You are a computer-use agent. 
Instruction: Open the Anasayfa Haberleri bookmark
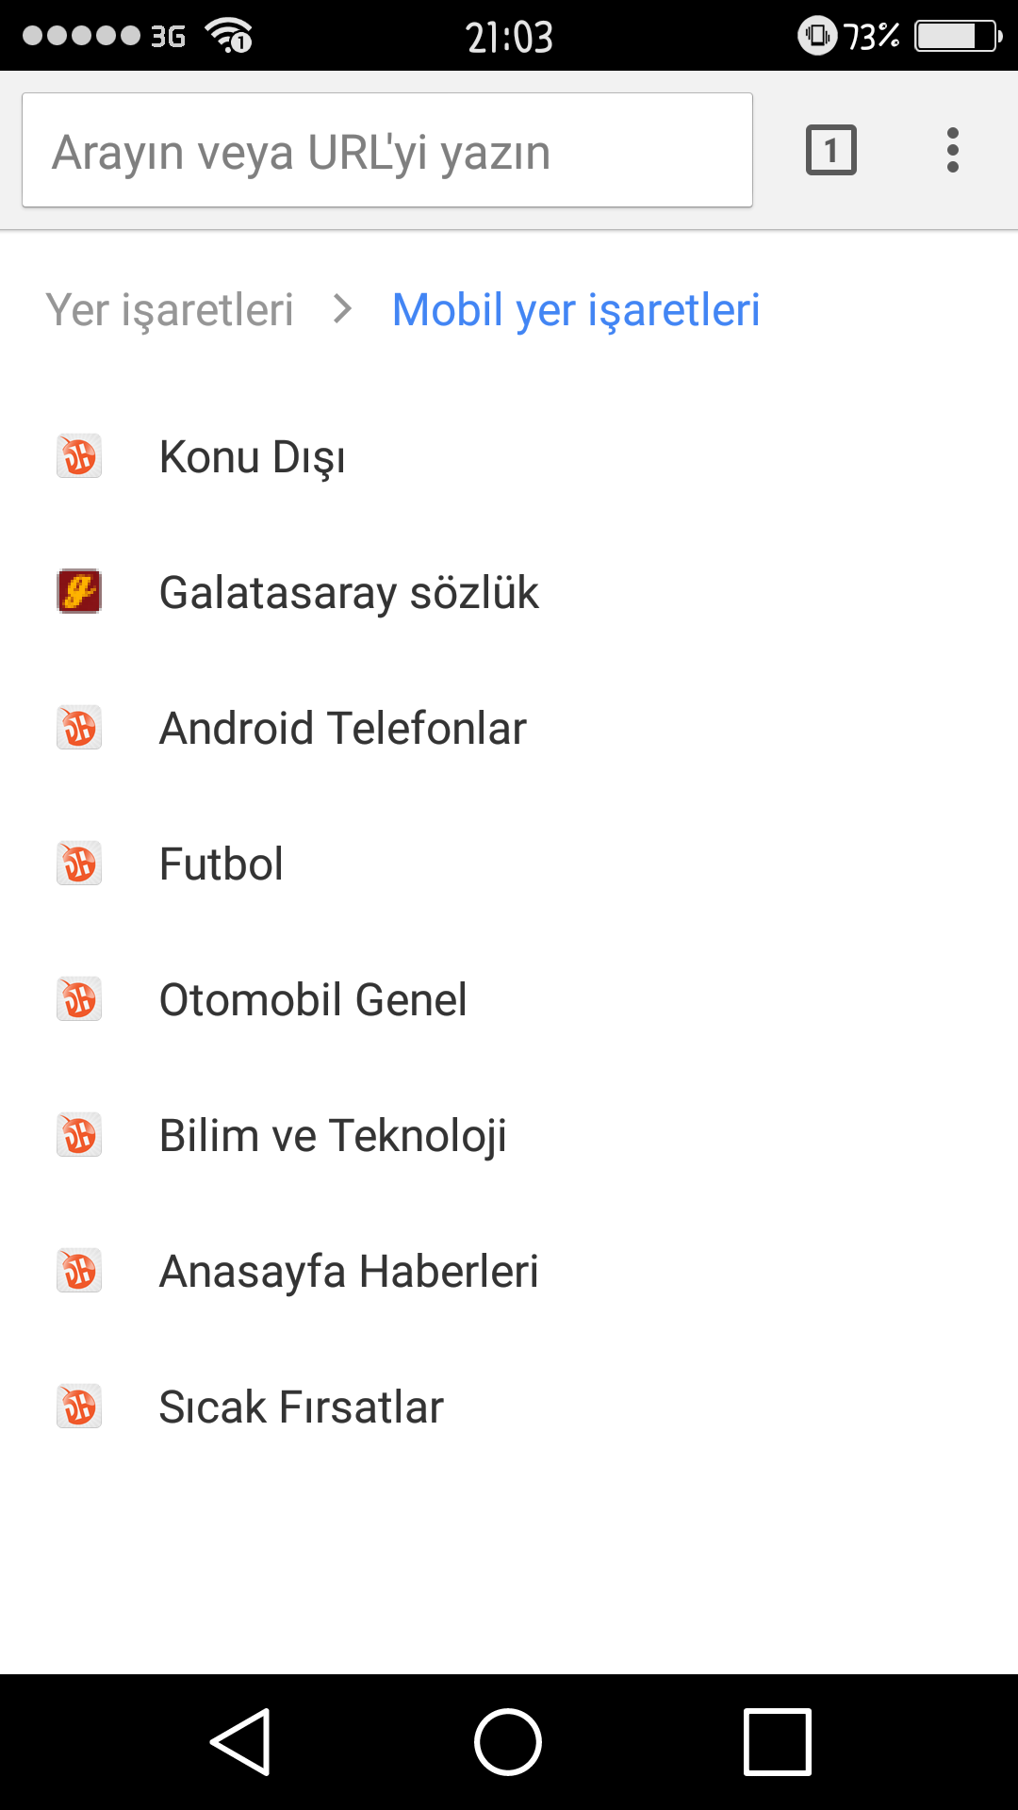[x=509, y=1271]
